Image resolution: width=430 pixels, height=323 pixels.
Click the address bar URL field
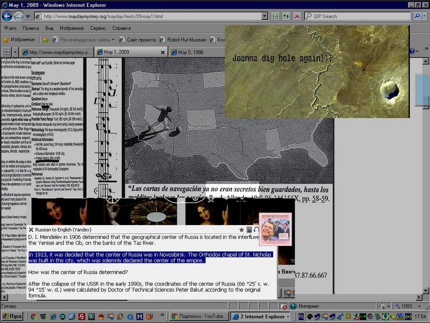tap(149, 16)
